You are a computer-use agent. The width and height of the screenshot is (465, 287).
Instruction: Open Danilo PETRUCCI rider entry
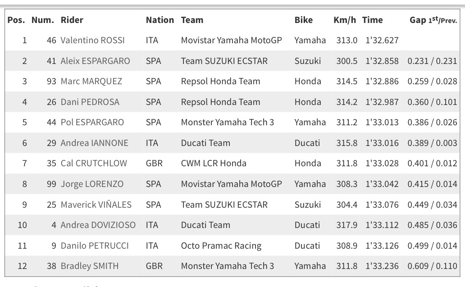click(95, 246)
